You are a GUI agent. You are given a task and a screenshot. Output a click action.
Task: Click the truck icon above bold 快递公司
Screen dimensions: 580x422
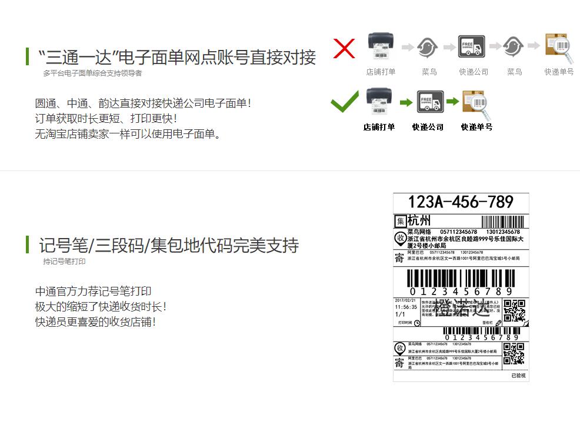coord(430,102)
